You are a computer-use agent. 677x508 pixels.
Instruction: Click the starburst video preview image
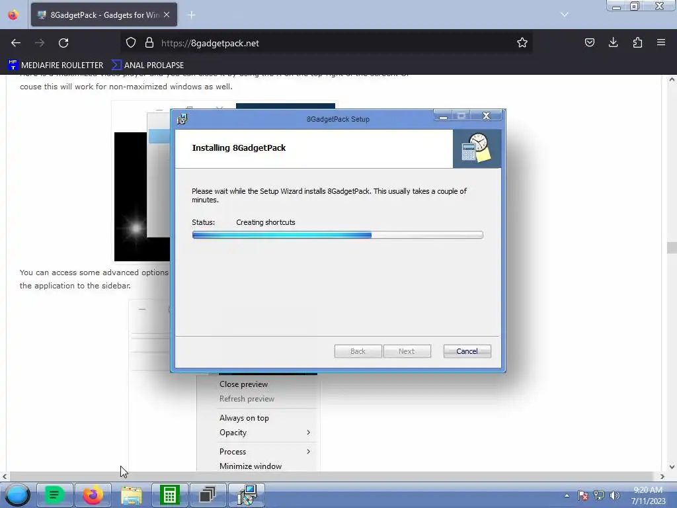[x=142, y=196]
